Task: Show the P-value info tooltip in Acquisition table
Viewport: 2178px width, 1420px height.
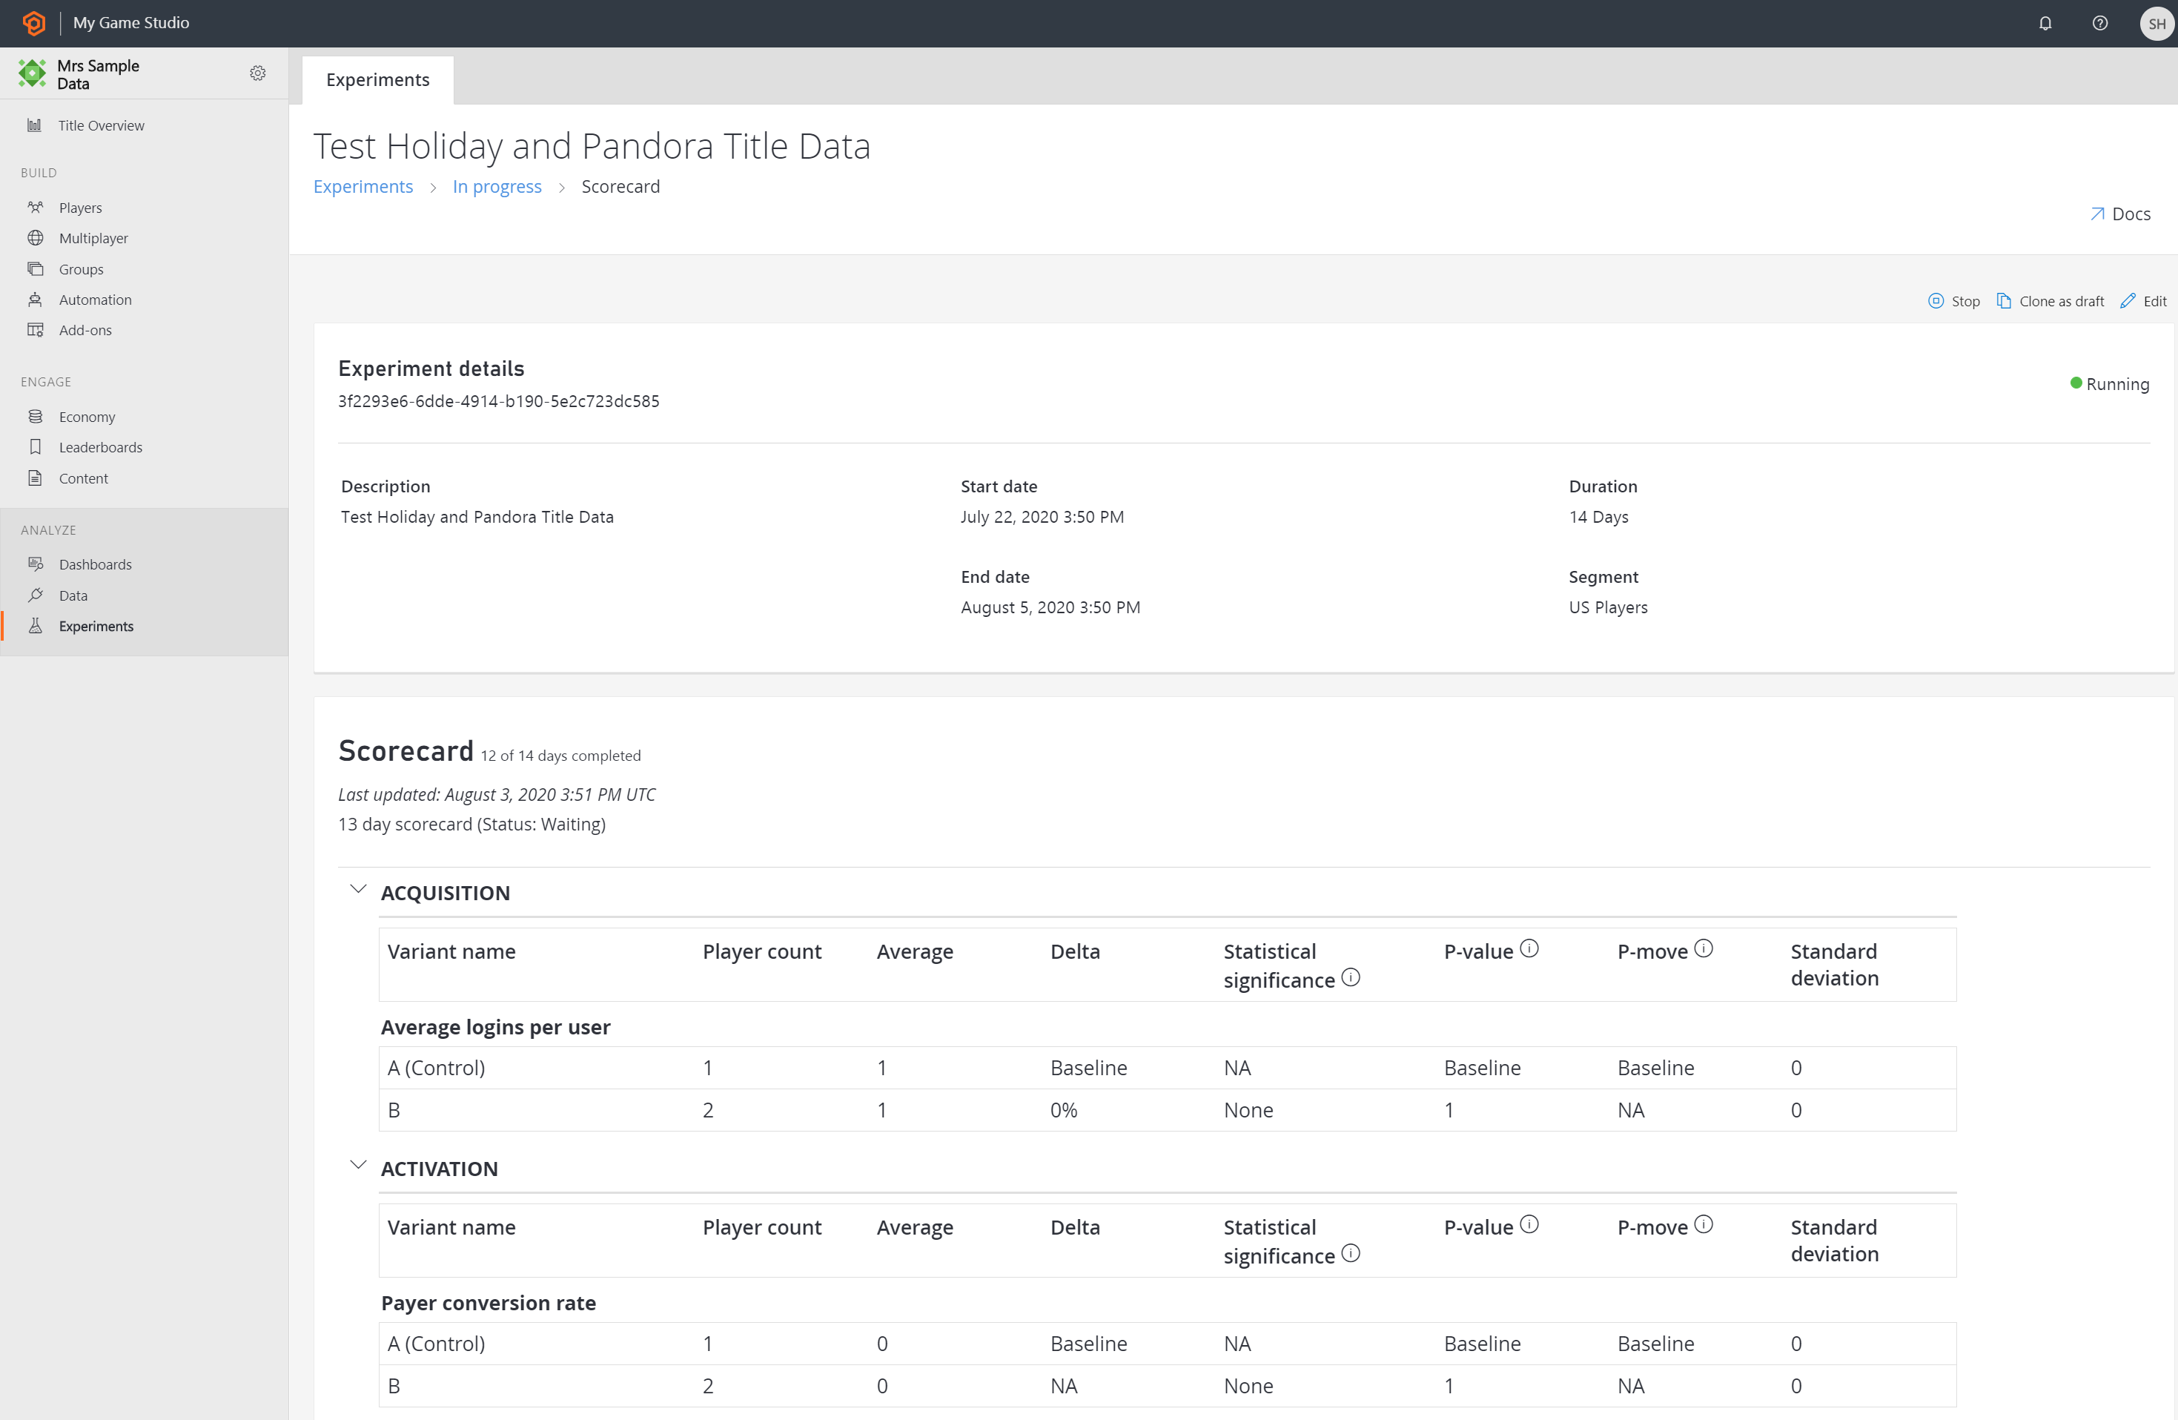Action: coord(1531,948)
